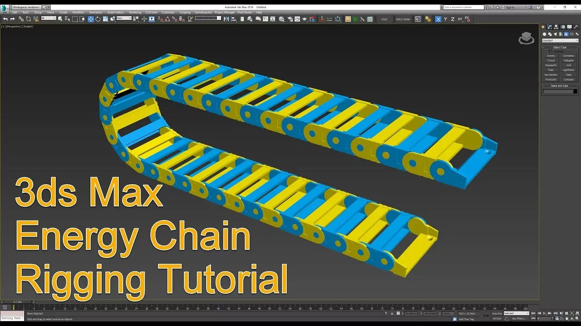
Task: Select the Bind to Space Warp tool
Action: point(36,19)
